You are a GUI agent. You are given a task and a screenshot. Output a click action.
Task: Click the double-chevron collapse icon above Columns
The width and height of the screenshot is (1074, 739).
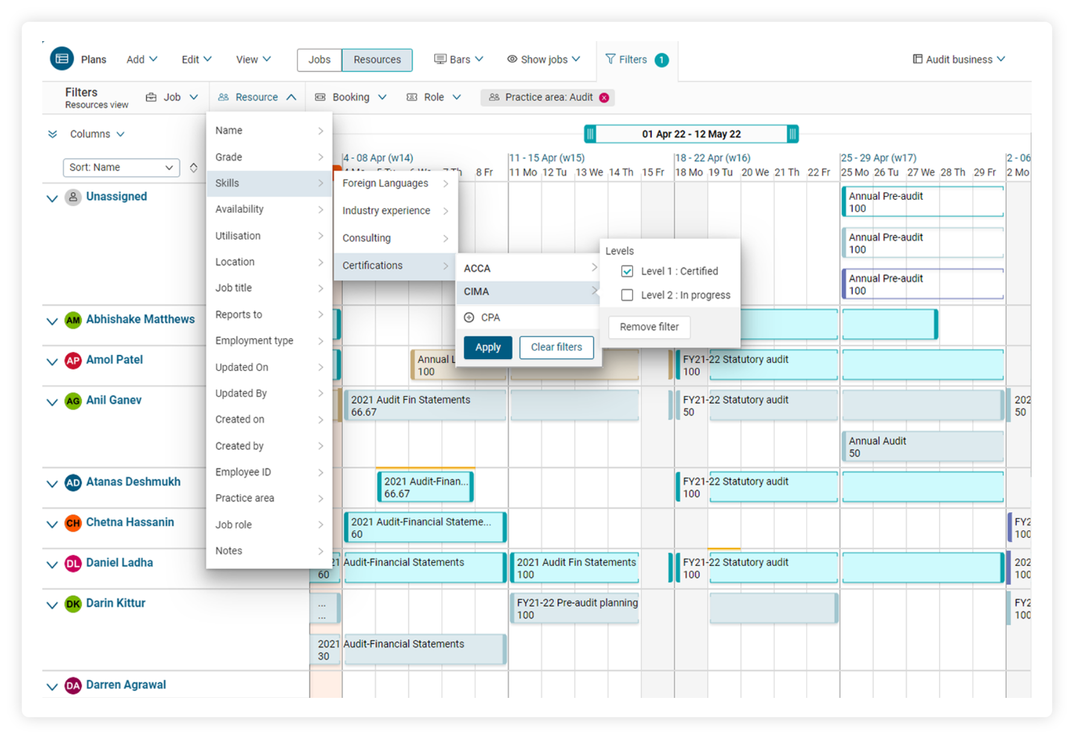click(52, 134)
